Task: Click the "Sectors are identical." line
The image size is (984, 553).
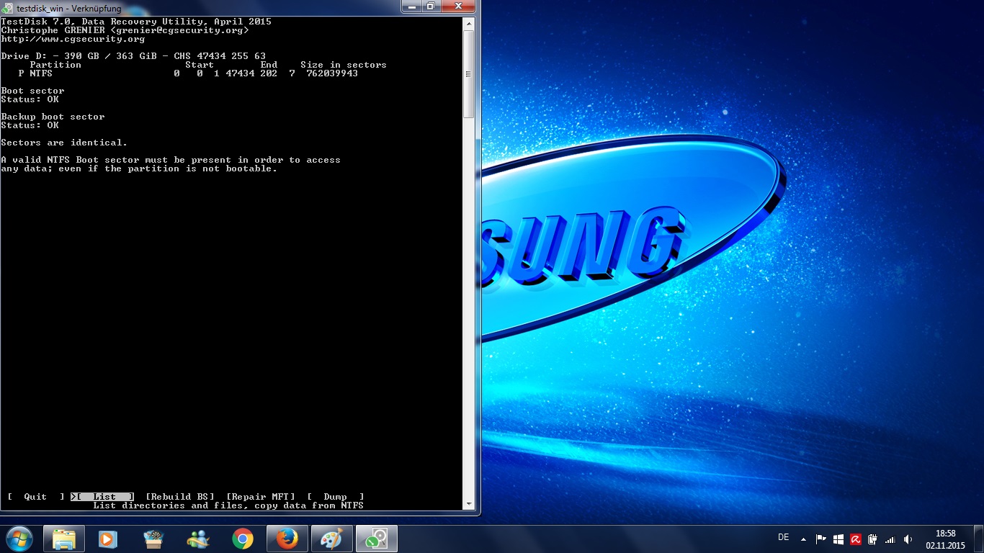Action: click(x=64, y=143)
